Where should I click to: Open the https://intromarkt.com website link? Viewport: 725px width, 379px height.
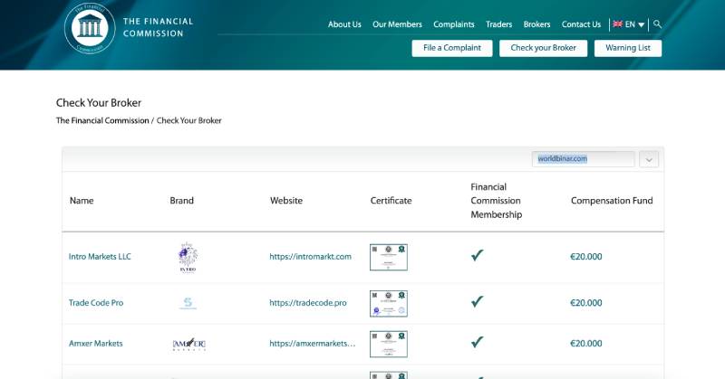coord(310,257)
